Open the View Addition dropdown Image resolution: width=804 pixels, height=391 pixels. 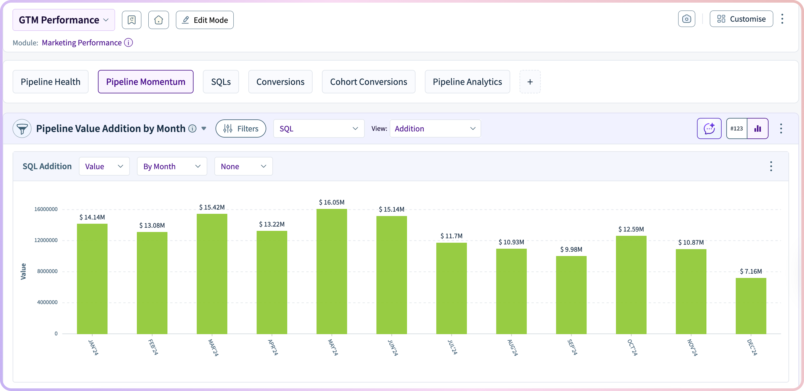coord(435,128)
